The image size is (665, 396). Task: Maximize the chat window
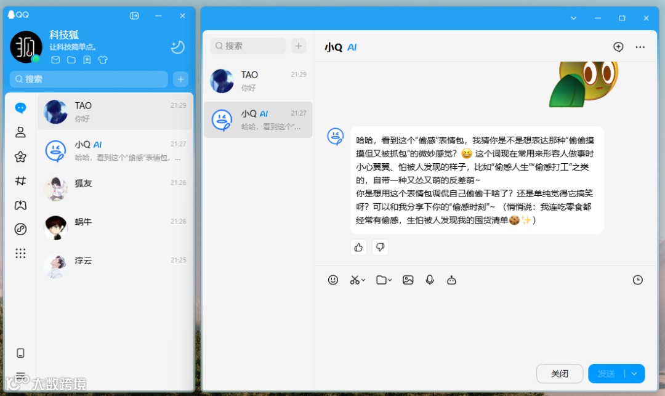click(622, 18)
